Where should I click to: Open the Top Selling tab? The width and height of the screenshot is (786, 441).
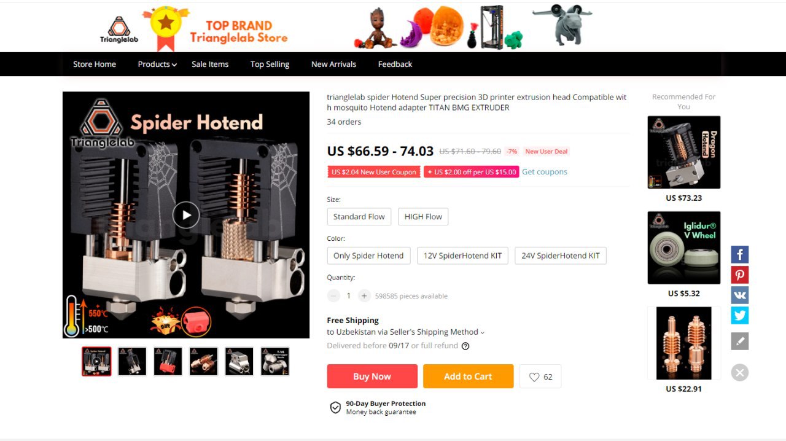tap(270, 64)
